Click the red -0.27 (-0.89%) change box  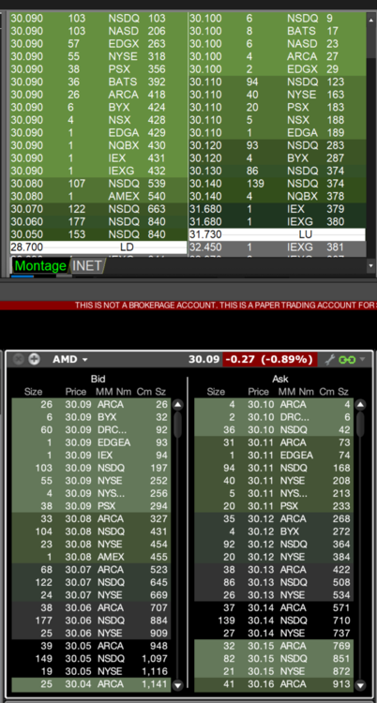pyautogui.click(x=270, y=360)
